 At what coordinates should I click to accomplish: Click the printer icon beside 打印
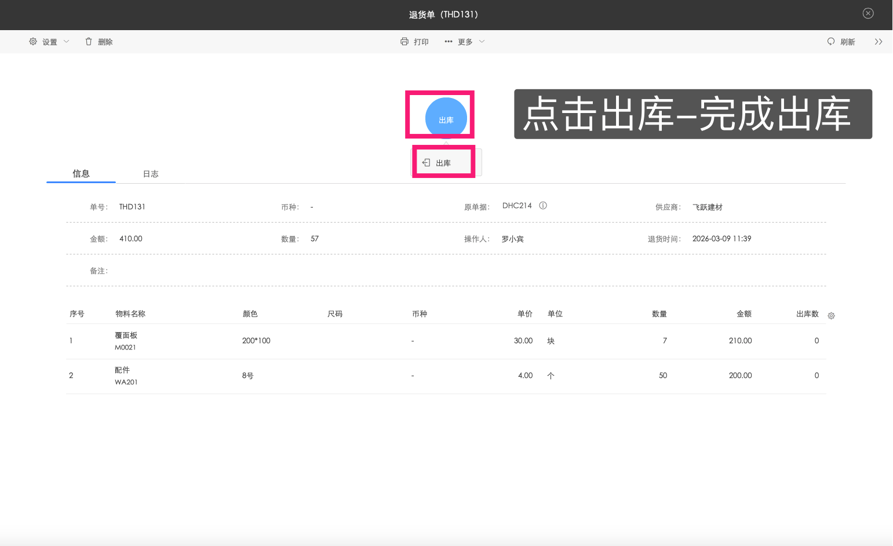tap(404, 41)
